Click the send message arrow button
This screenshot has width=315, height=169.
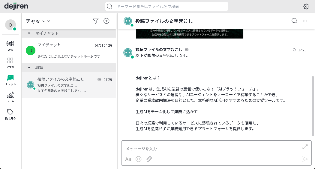[x=305, y=159]
